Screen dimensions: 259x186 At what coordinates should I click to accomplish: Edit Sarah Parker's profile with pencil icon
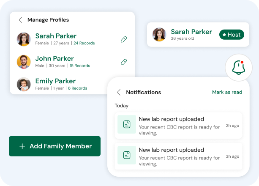[x=124, y=39]
